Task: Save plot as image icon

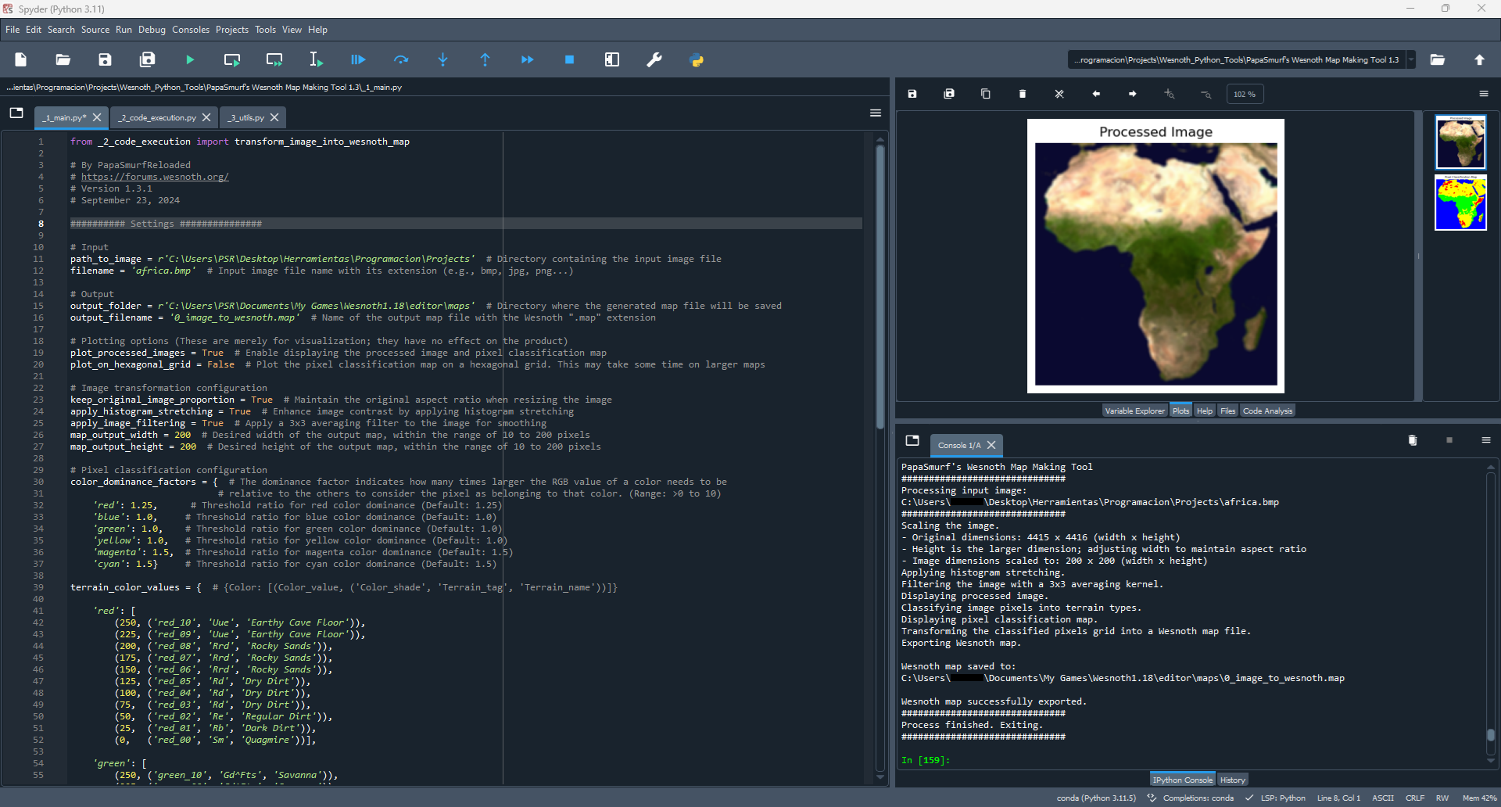Action: pos(912,94)
